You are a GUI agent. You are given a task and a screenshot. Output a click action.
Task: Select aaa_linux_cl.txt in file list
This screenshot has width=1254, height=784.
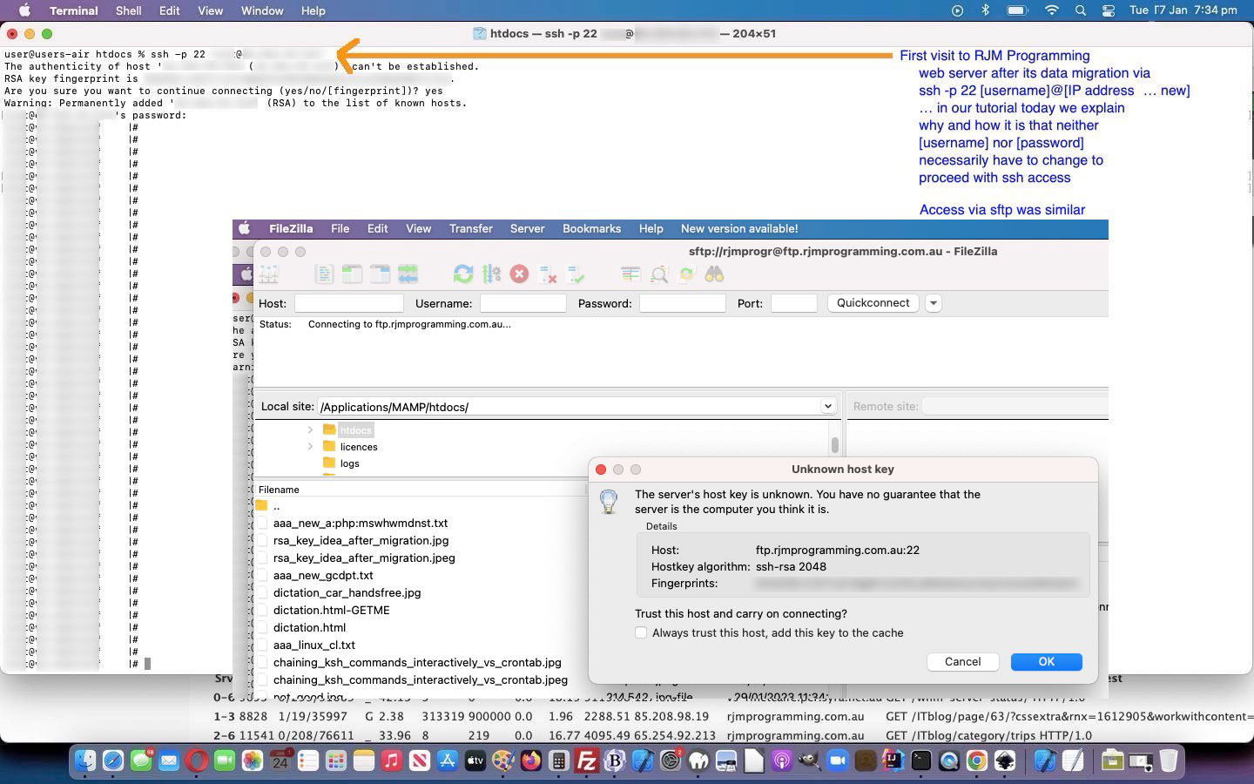coord(313,645)
